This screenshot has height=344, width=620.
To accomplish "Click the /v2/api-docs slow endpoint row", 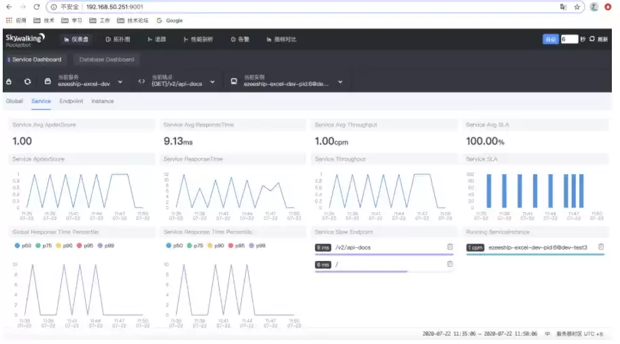I will point(383,247).
